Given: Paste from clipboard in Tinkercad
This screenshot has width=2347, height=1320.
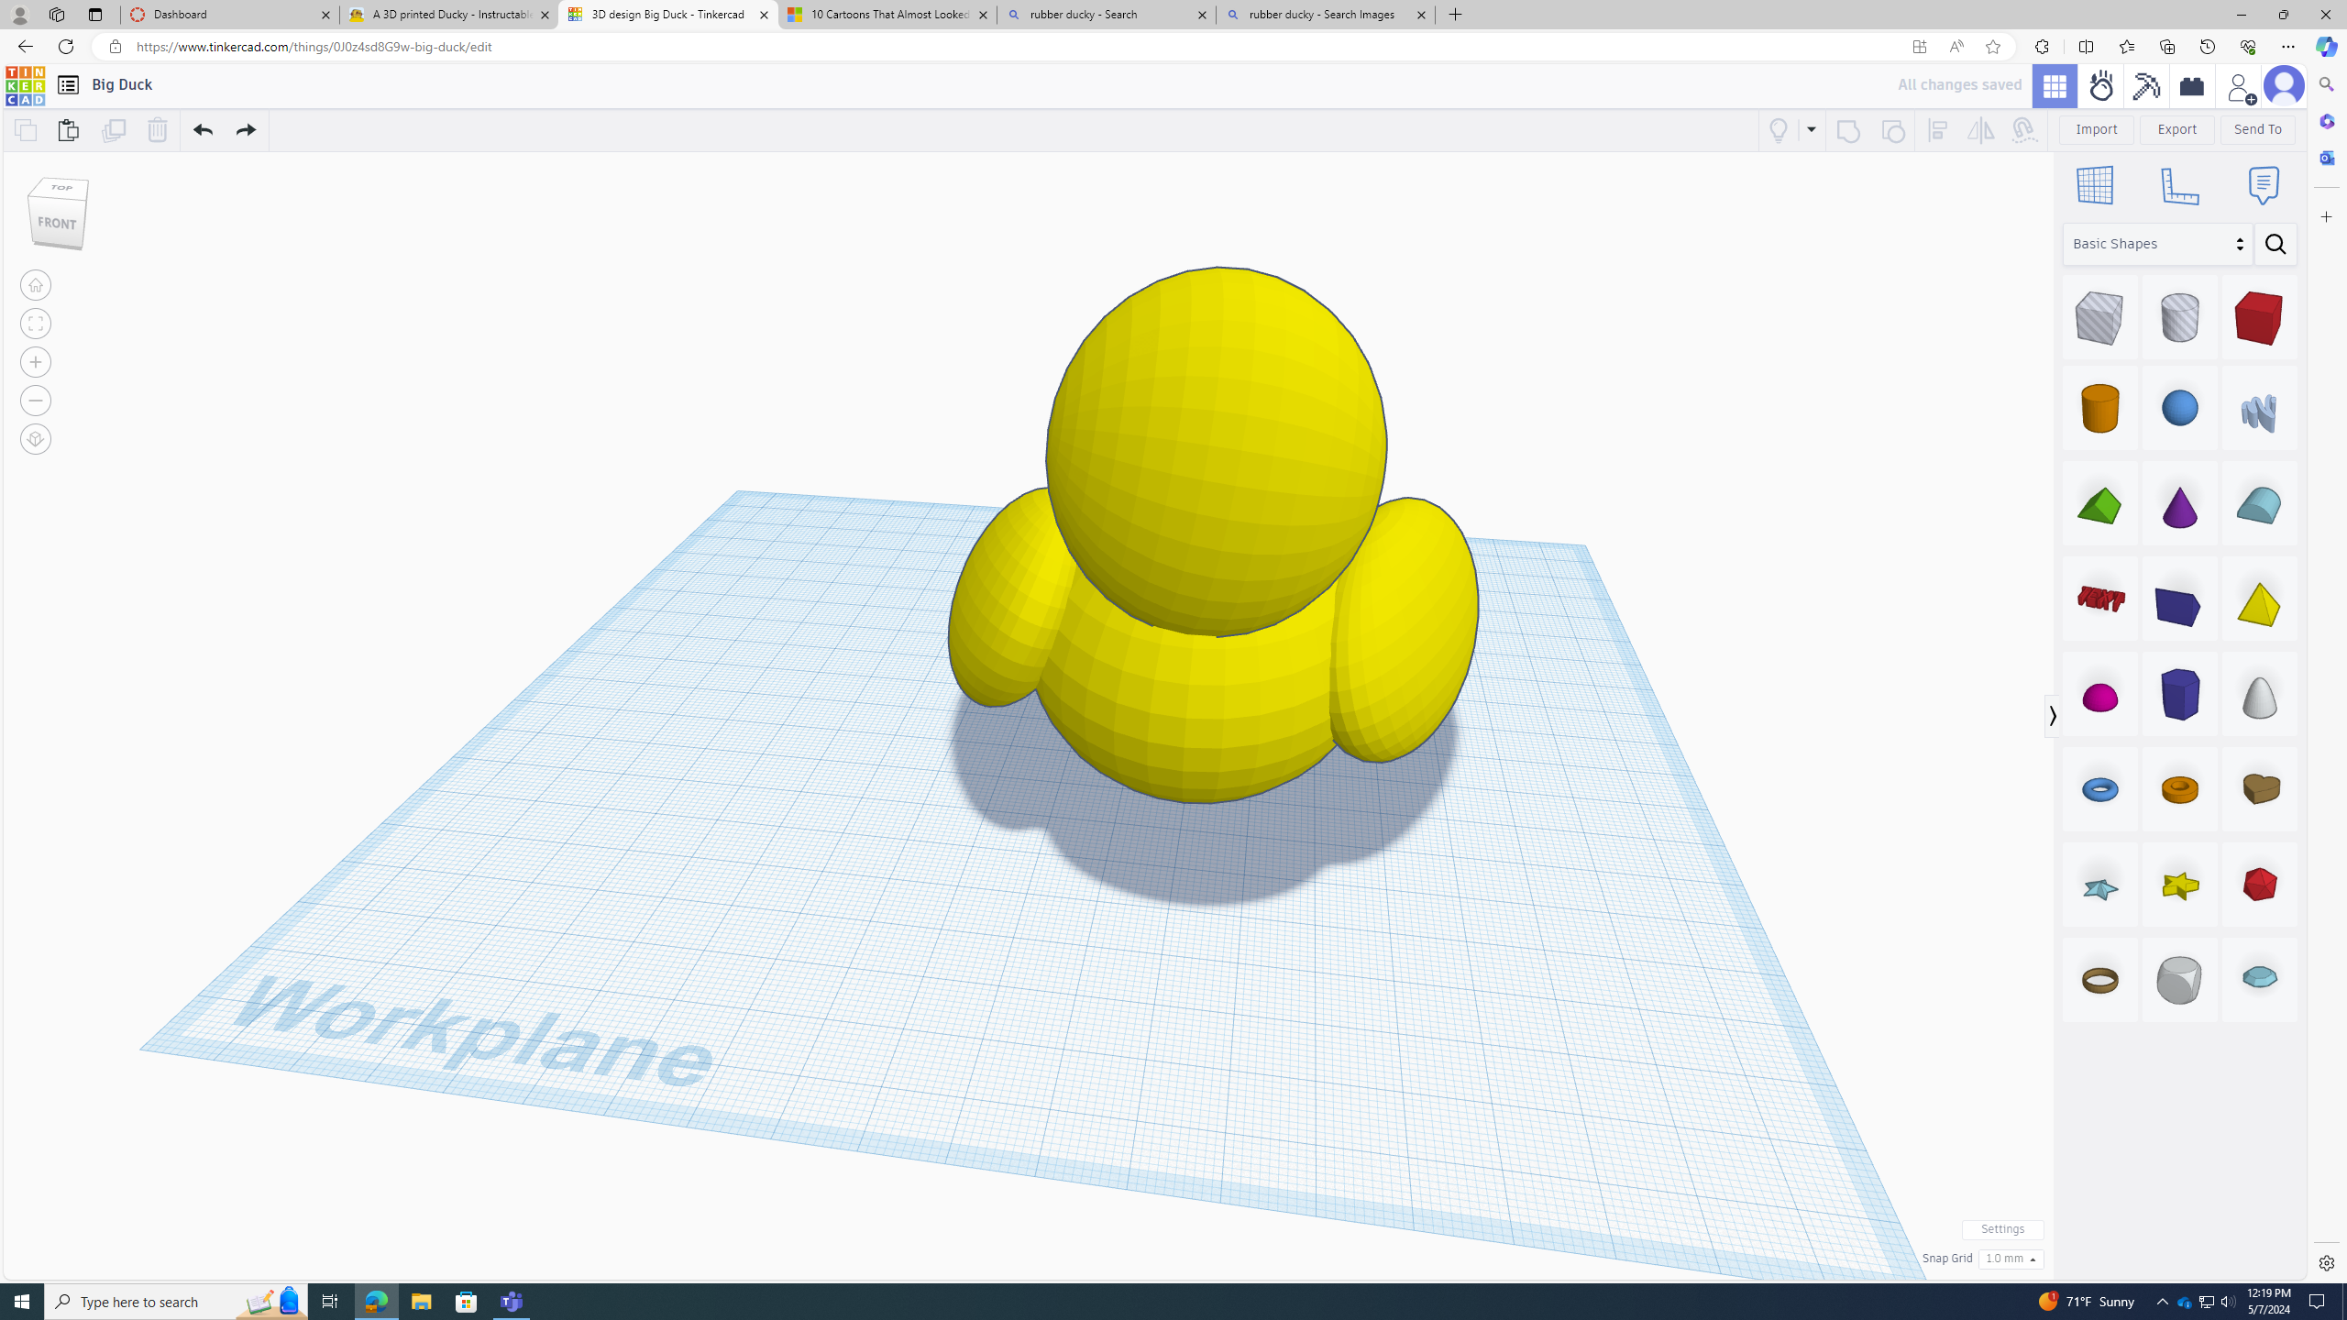Looking at the screenshot, I should click(68, 130).
